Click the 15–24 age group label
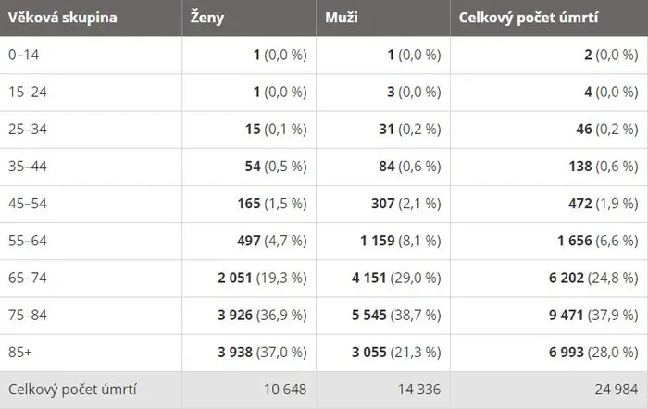This screenshot has height=409, width=648. [27, 92]
